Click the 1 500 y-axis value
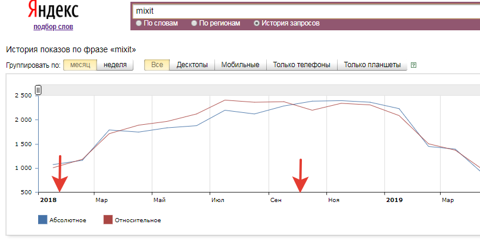This screenshot has height=243, width=480. click(24, 144)
